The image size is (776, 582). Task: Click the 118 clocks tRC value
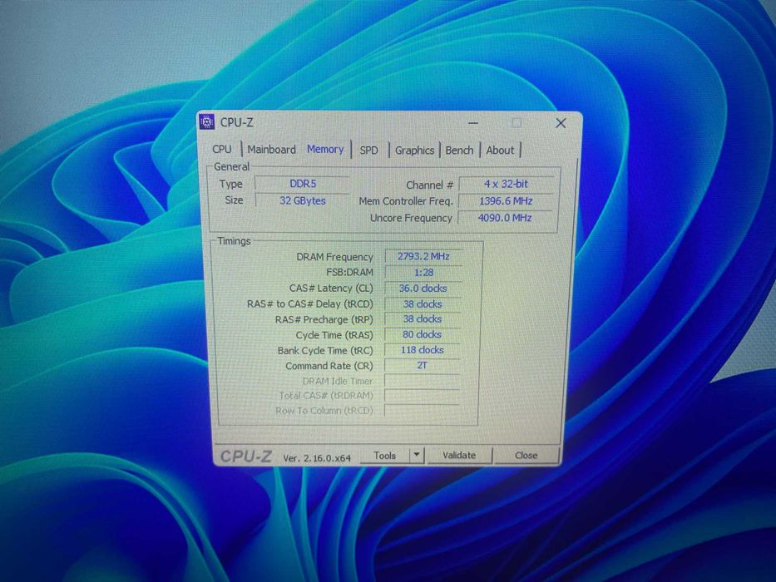tap(423, 350)
